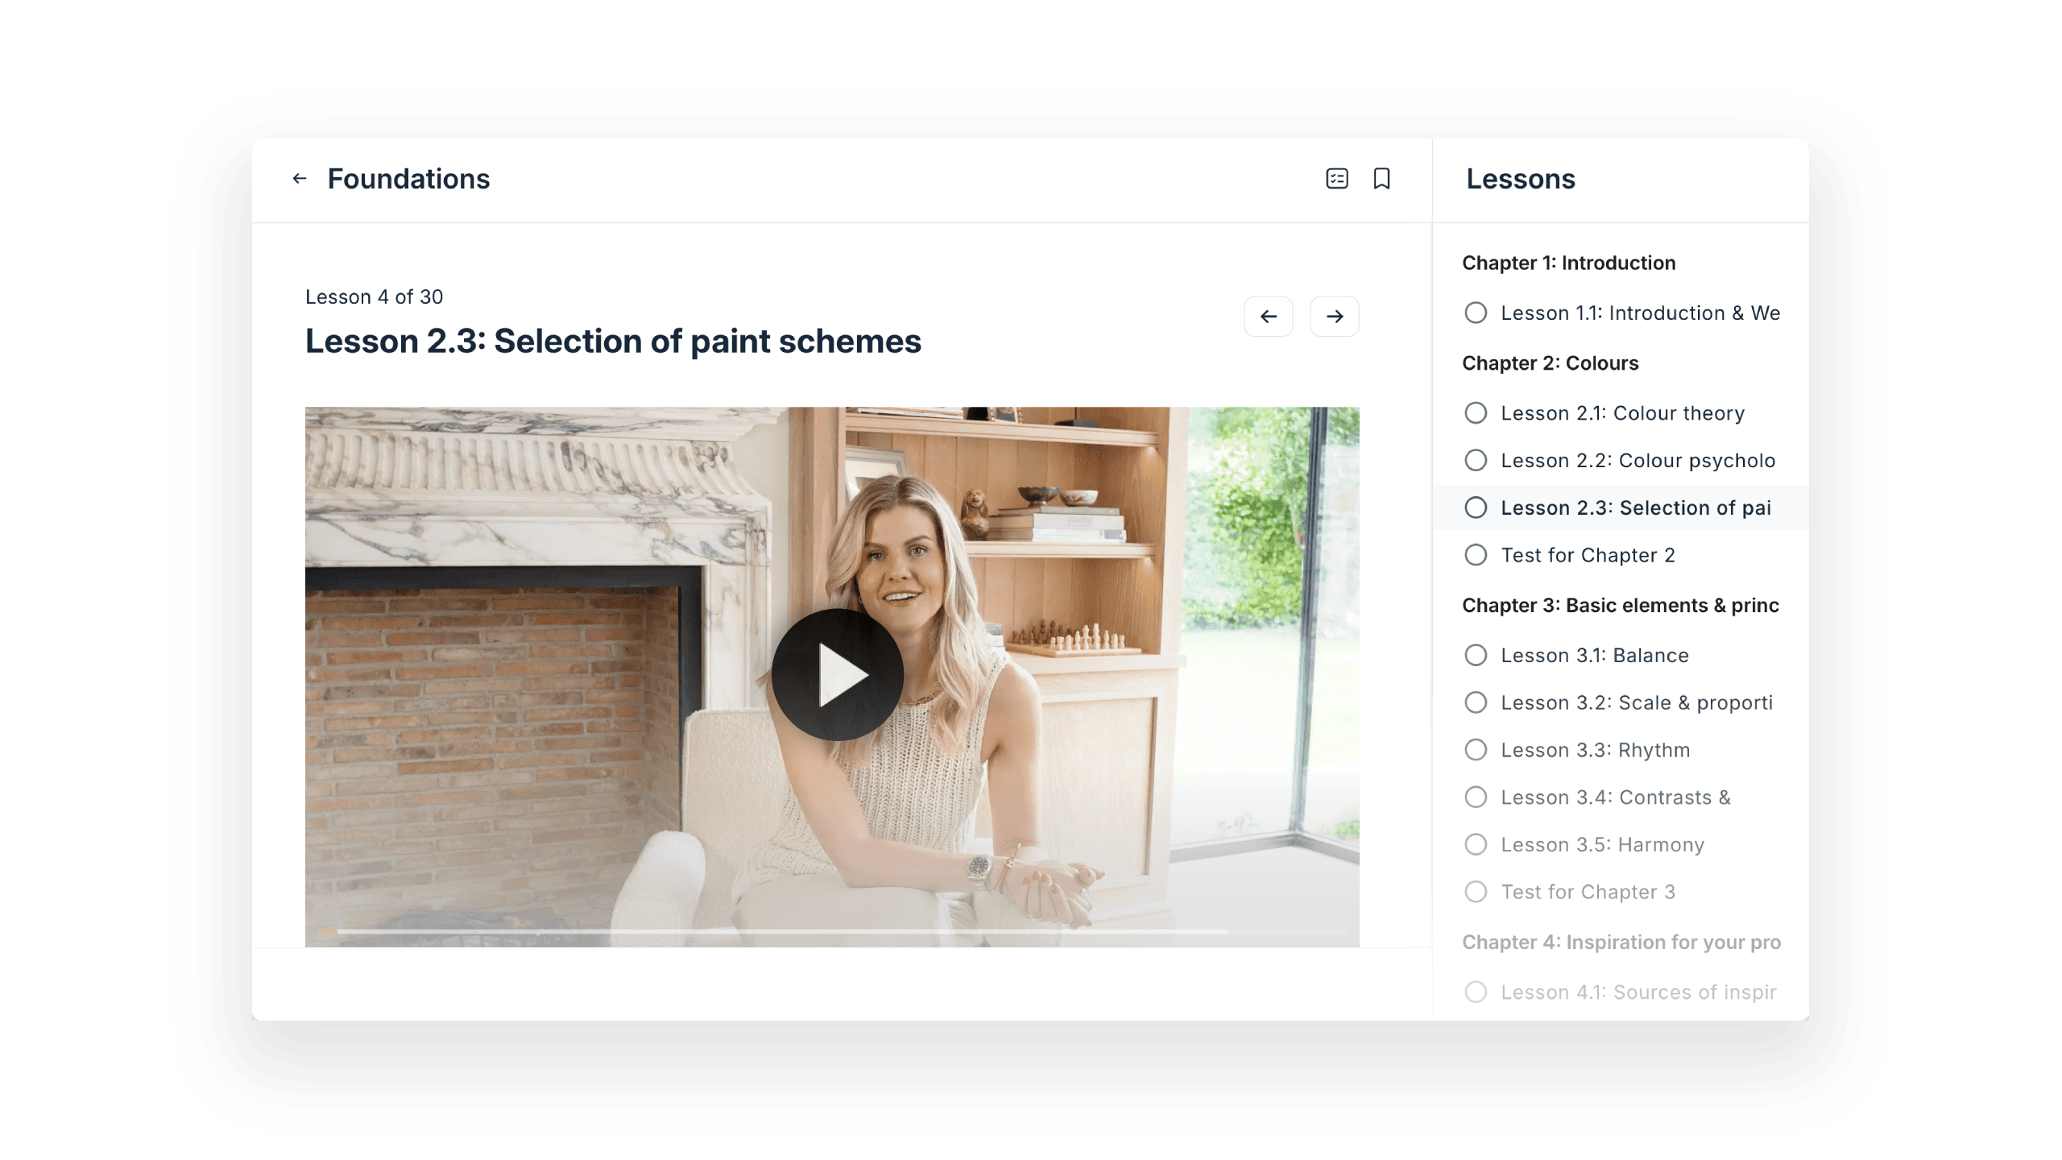Bookmark this lesson with the bookmark icon
The image size is (2062, 1160).
click(x=1381, y=179)
